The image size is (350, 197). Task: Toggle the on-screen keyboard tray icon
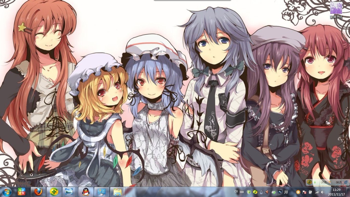(x=242, y=192)
